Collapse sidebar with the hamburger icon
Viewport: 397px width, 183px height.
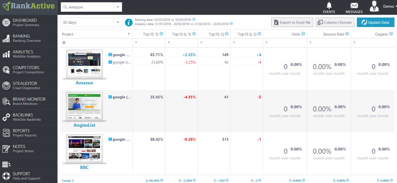click(x=6, y=164)
